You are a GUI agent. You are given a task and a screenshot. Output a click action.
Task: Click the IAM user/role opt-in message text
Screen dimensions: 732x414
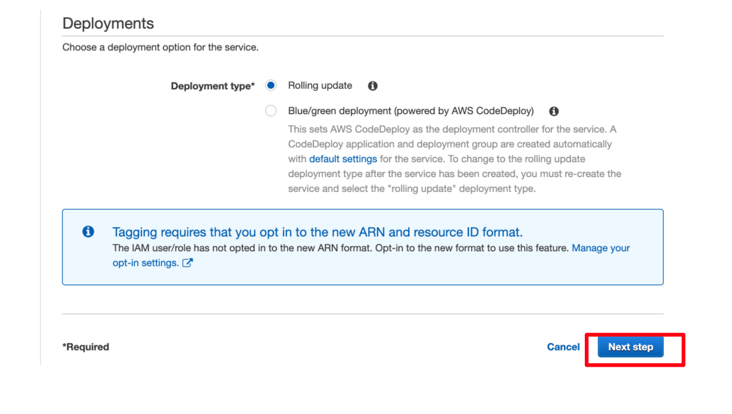click(x=341, y=248)
